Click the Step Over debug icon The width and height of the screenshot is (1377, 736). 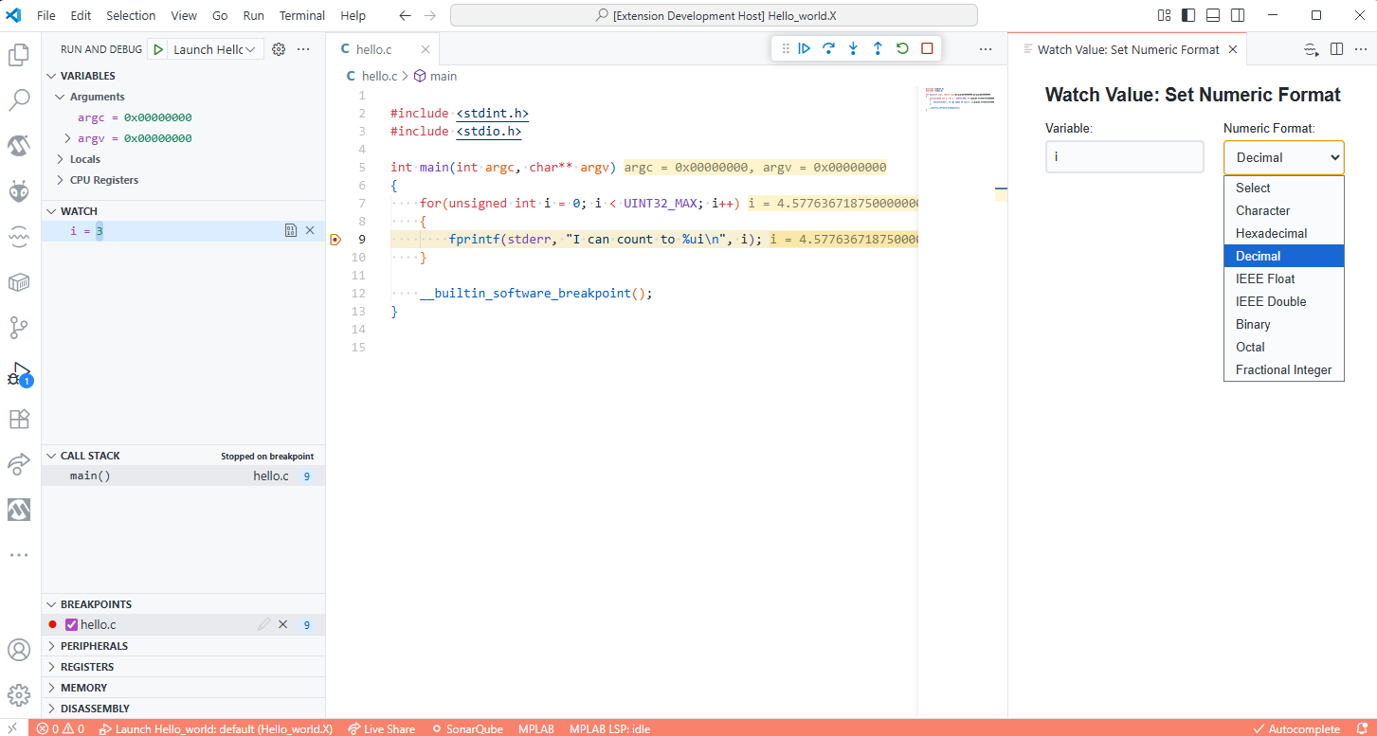pos(828,48)
